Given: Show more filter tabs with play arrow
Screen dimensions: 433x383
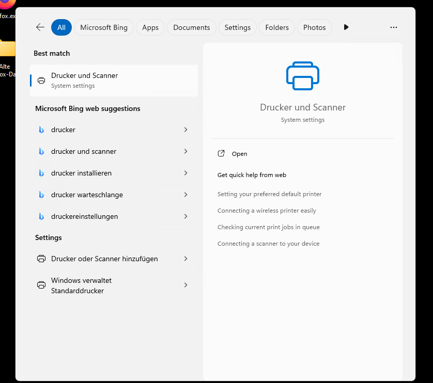Looking at the screenshot, I should click(x=346, y=27).
